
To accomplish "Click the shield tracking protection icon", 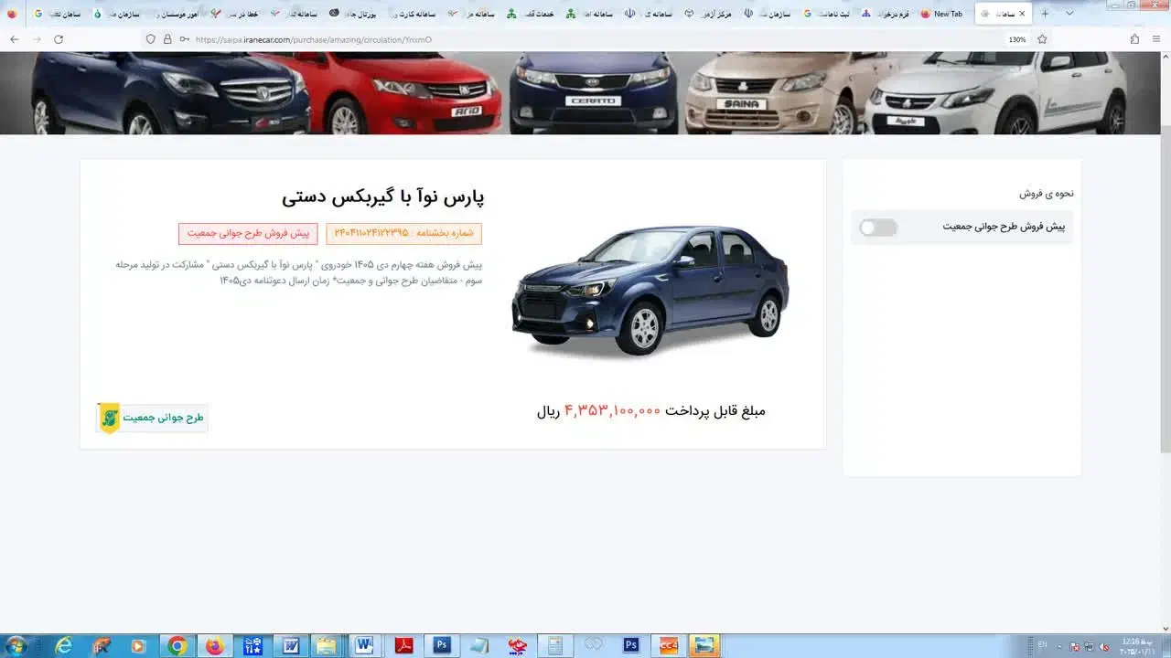I will click(x=151, y=39).
